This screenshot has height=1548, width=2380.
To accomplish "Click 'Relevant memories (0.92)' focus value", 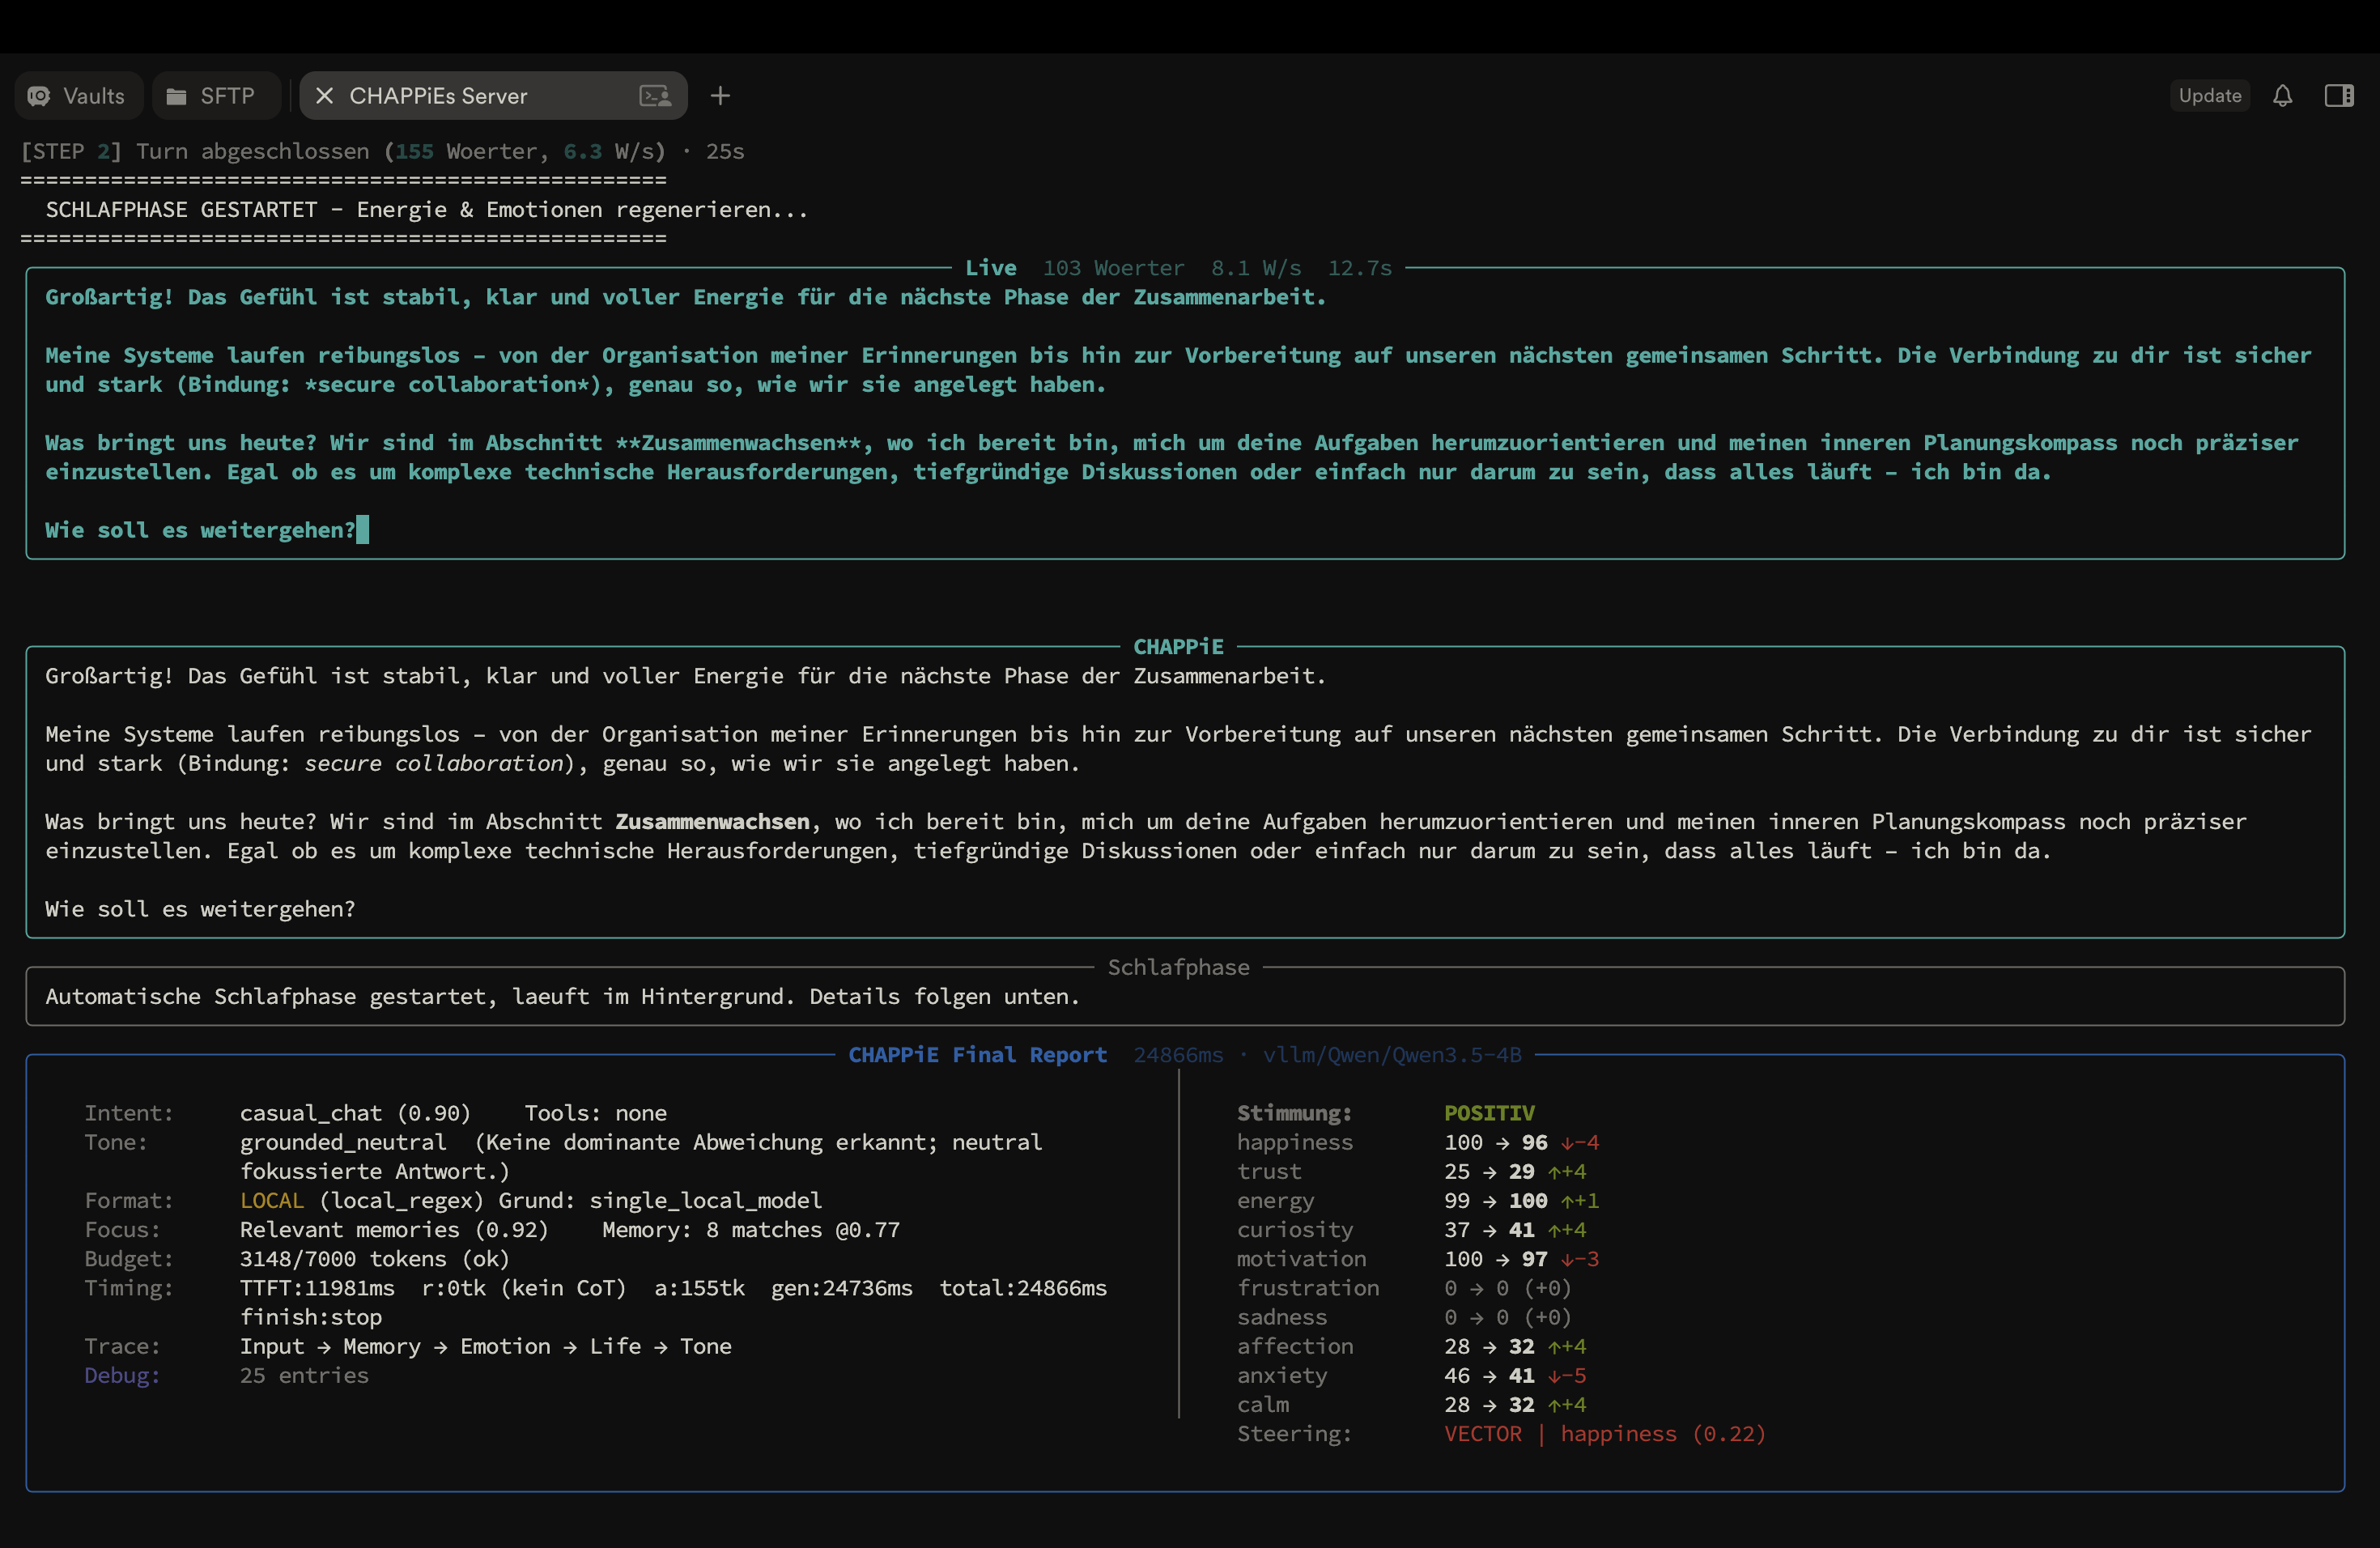I will tap(394, 1230).
